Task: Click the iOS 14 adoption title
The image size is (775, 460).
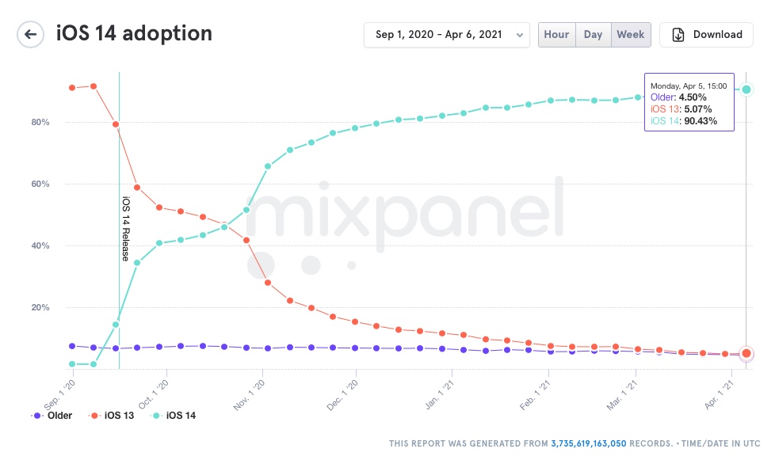Action: click(x=134, y=34)
